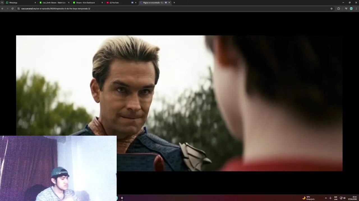Show hidden system tray icons
Image resolution: width=359 pixels, height=201 pixels.
(326, 198)
